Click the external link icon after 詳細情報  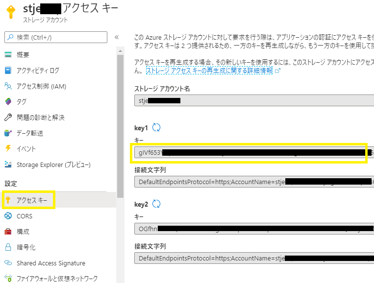[277, 71]
